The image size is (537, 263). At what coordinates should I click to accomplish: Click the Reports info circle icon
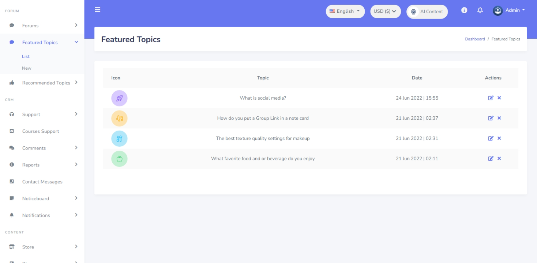coord(12,165)
